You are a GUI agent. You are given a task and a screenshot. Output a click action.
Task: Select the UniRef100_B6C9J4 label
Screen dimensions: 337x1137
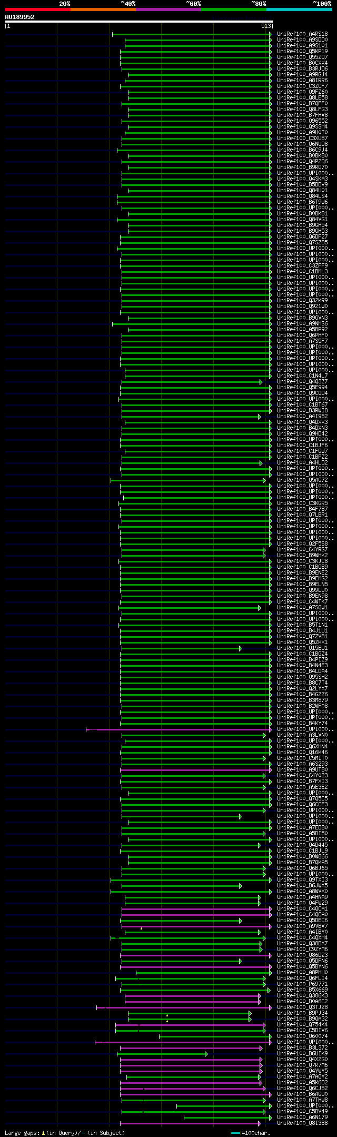[x=302, y=150]
